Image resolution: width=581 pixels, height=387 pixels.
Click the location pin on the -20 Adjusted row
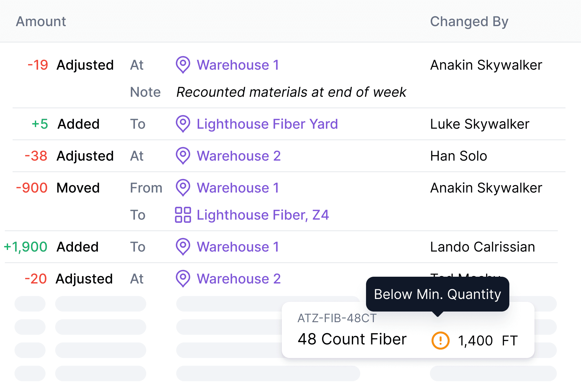tap(183, 279)
